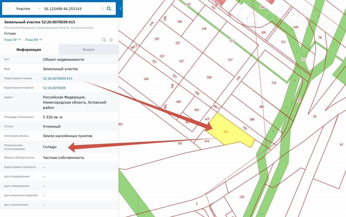Select parcel 389 on the map
This screenshot has height=217, width=346.
pos(252,120)
